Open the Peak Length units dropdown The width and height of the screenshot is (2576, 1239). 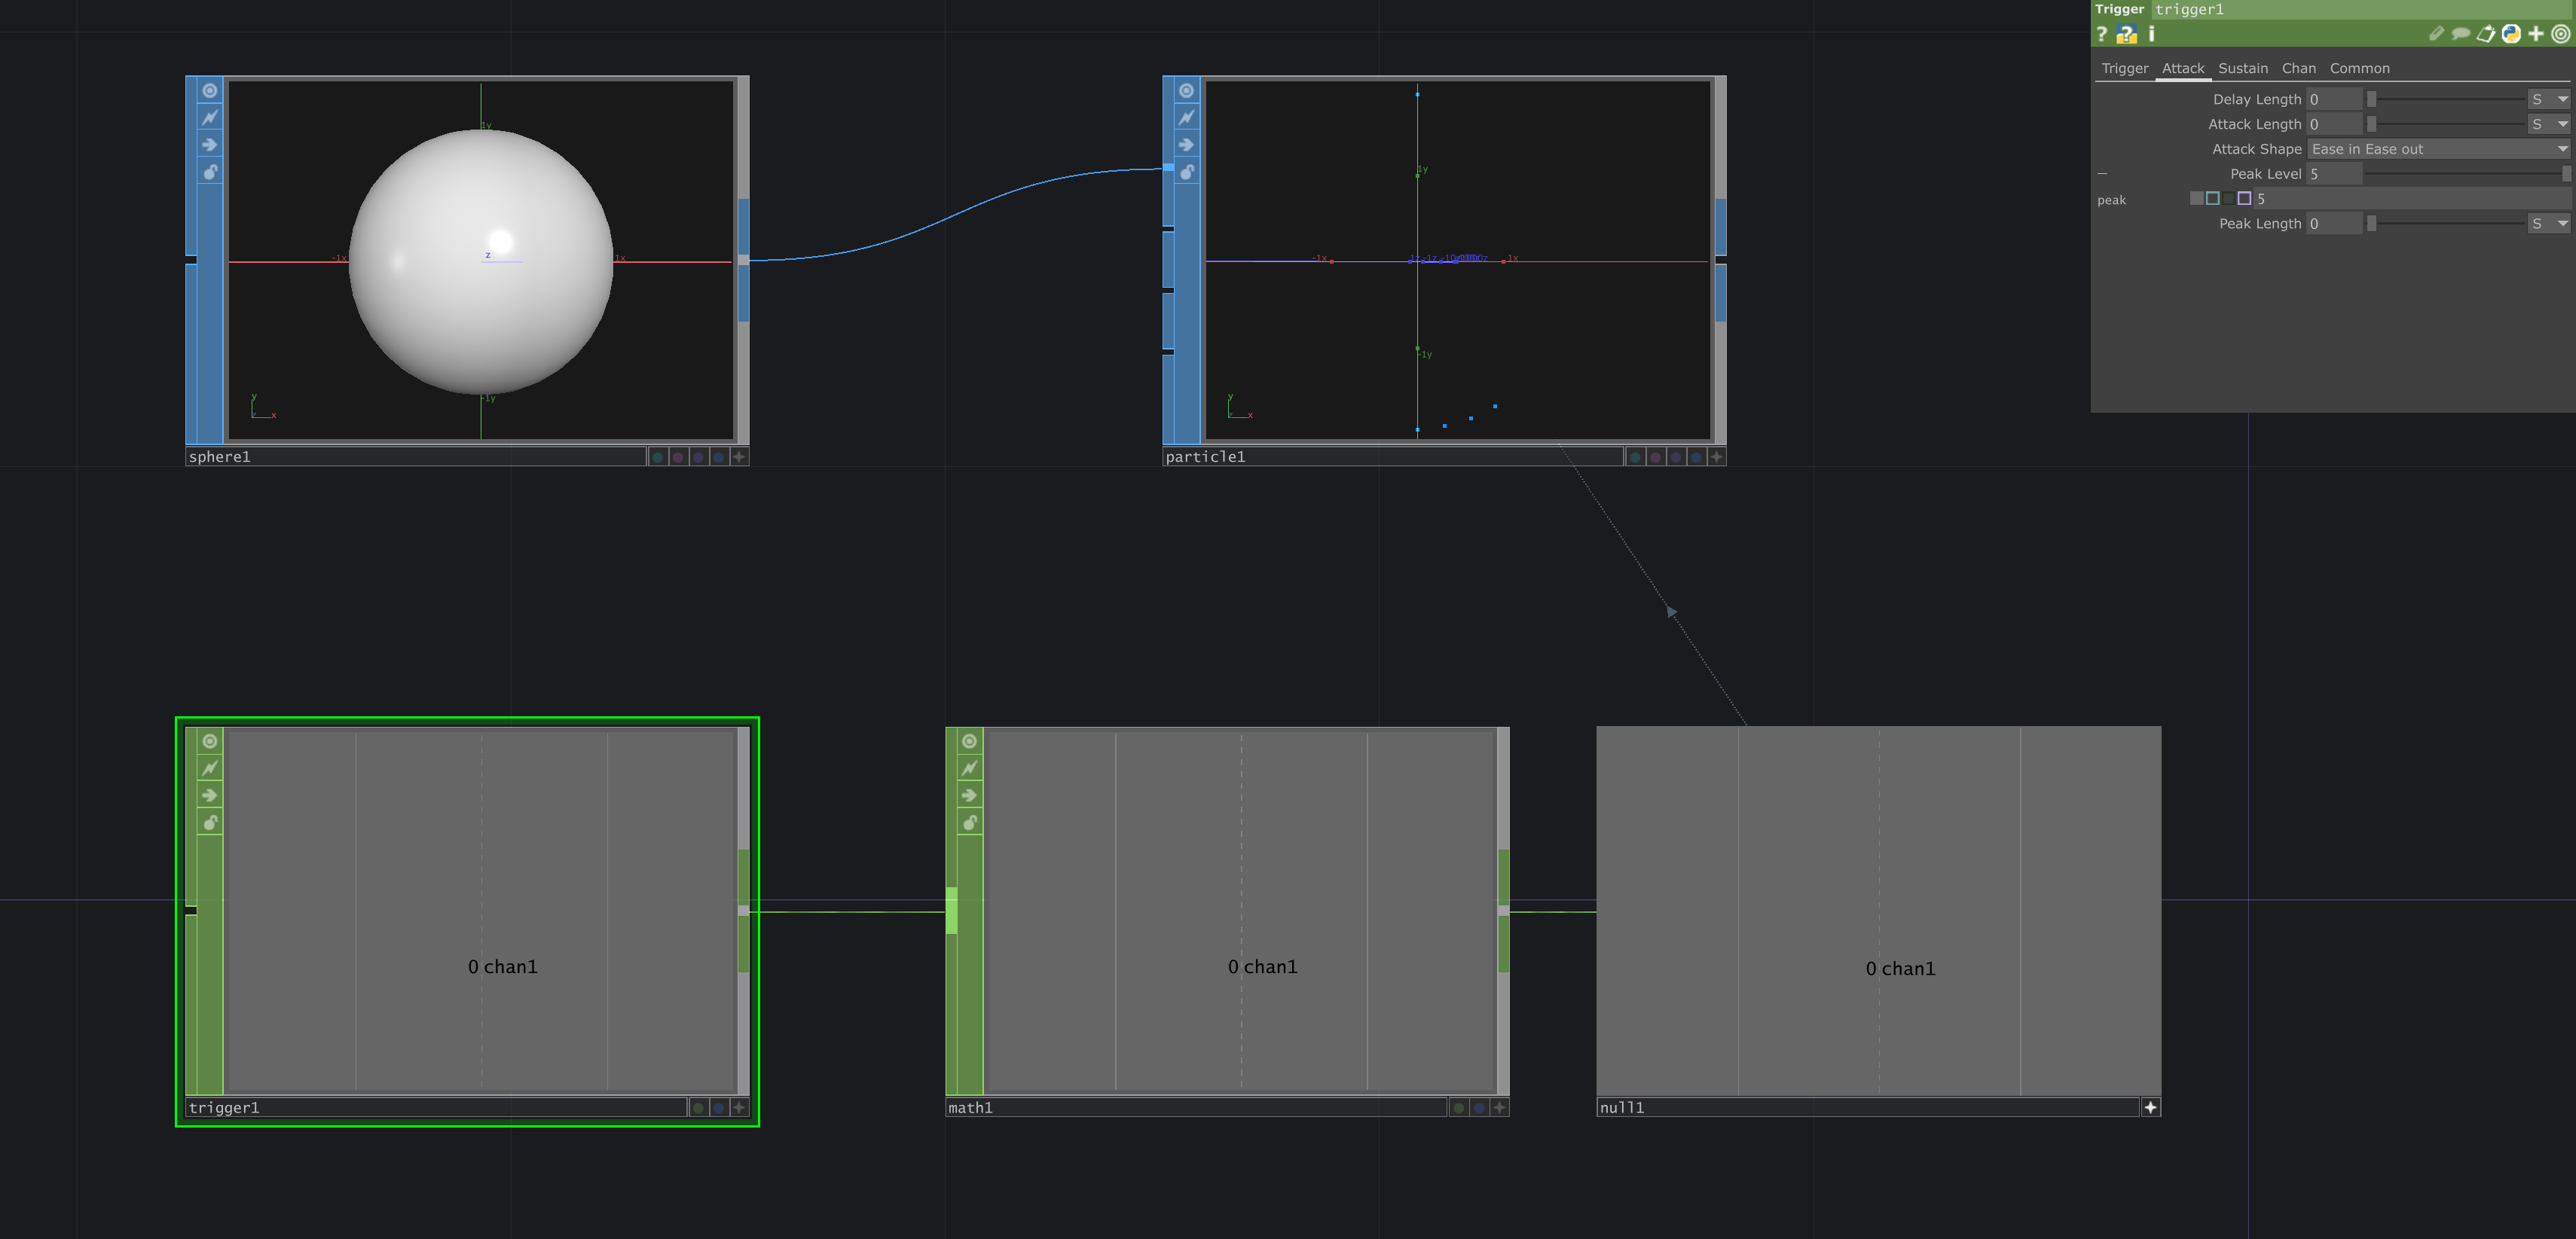[x=2549, y=223]
